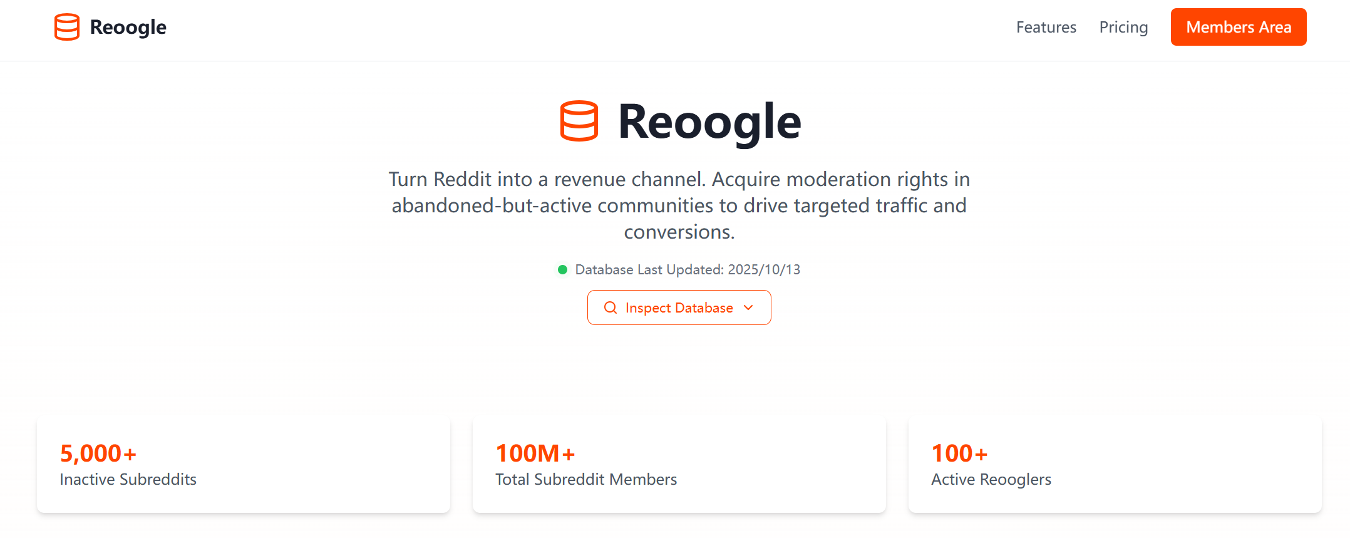
Task: Click the large Reoogle hero heading
Action: click(709, 122)
